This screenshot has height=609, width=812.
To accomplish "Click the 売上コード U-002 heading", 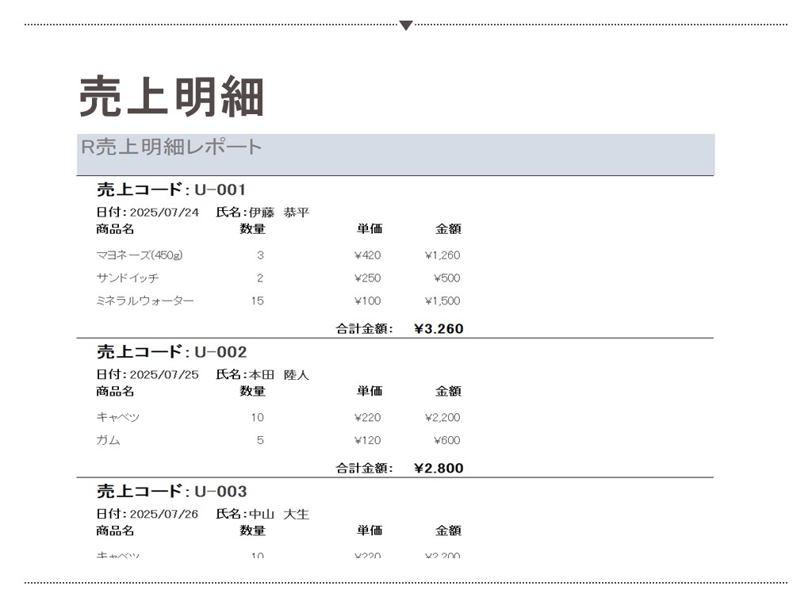I will point(171,352).
